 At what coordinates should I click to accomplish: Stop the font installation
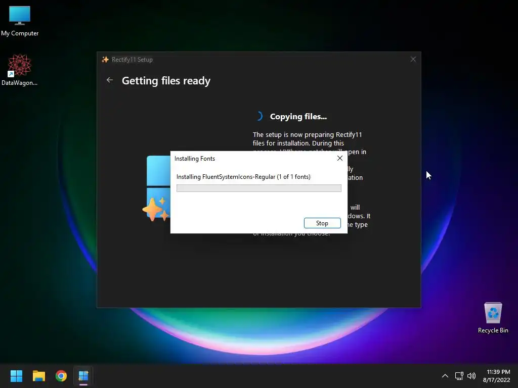click(322, 223)
